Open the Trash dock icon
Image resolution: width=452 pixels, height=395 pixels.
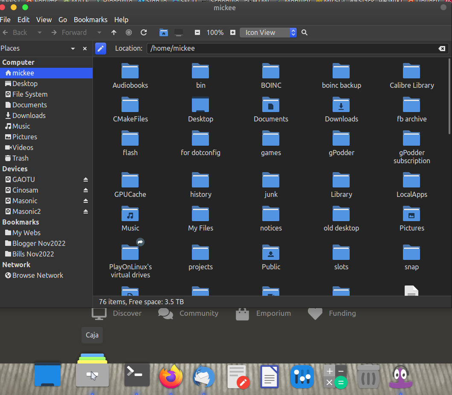coord(368,376)
